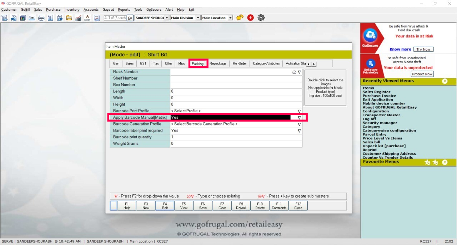Click the bar chart icon in toolbar

pyautogui.click(x=78, y=18)
